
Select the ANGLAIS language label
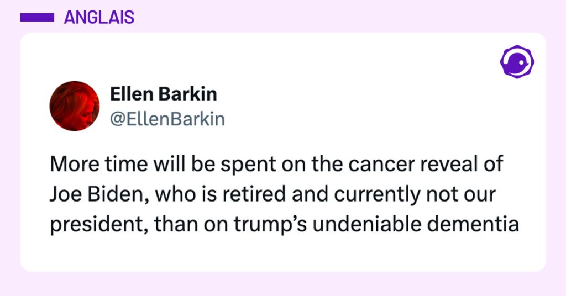click(99, 18)
